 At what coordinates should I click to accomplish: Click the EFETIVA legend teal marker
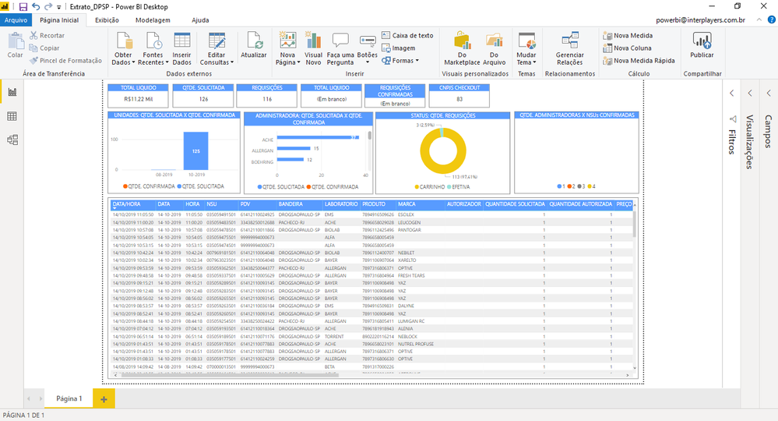click(449, 187)
